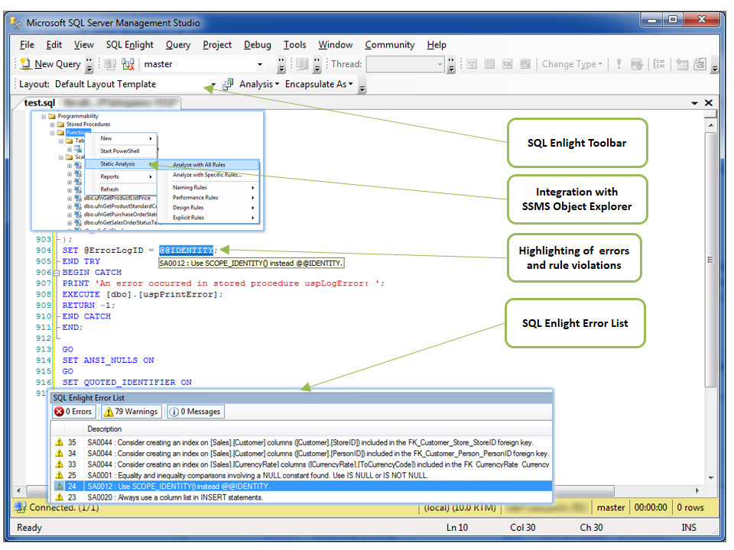The height and width of the screenshot is (550, 734).
Task: Select error row 24 SA0012 SCOPE_IDENTITY
Action: click(x=303, y=487)
